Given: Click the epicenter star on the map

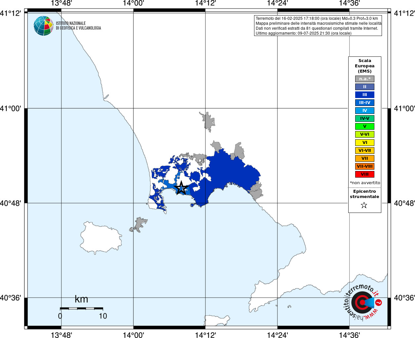Looking at the screenshot, I should coord(181,188).
